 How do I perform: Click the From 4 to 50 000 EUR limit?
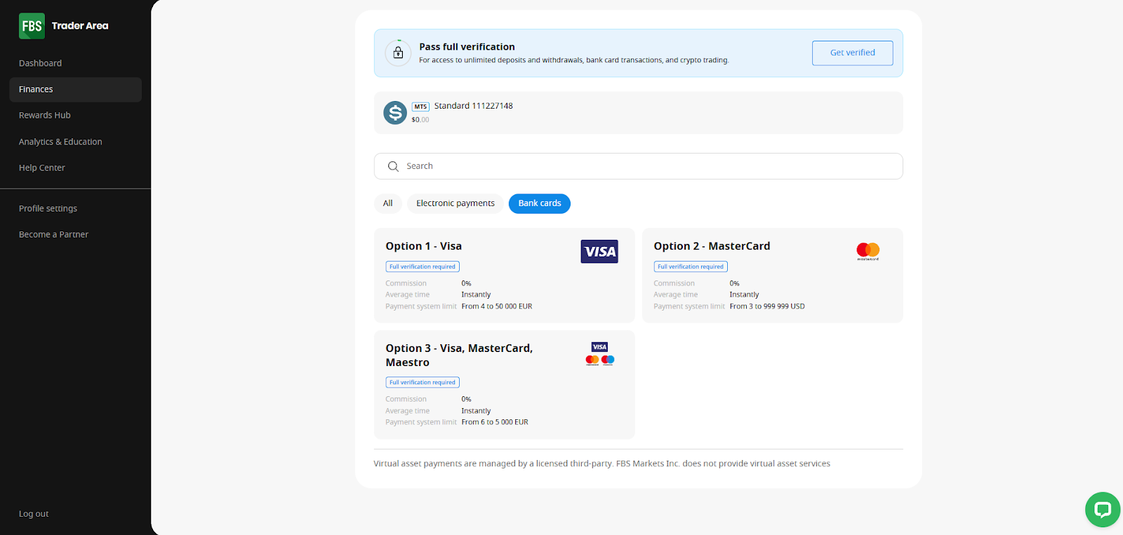497,306
